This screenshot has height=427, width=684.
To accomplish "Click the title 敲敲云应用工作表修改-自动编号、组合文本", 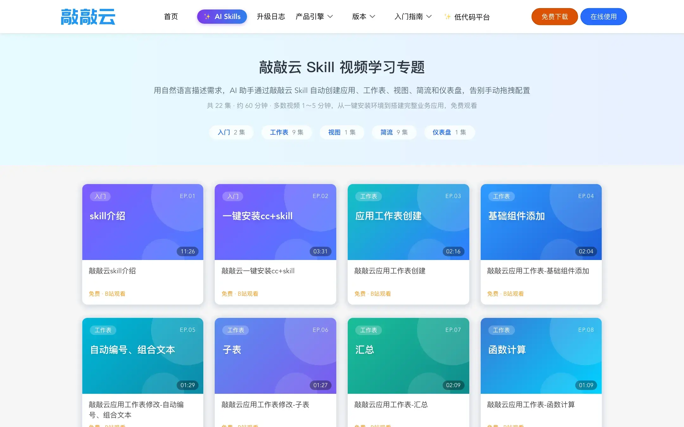I will (x=136, y=410).
